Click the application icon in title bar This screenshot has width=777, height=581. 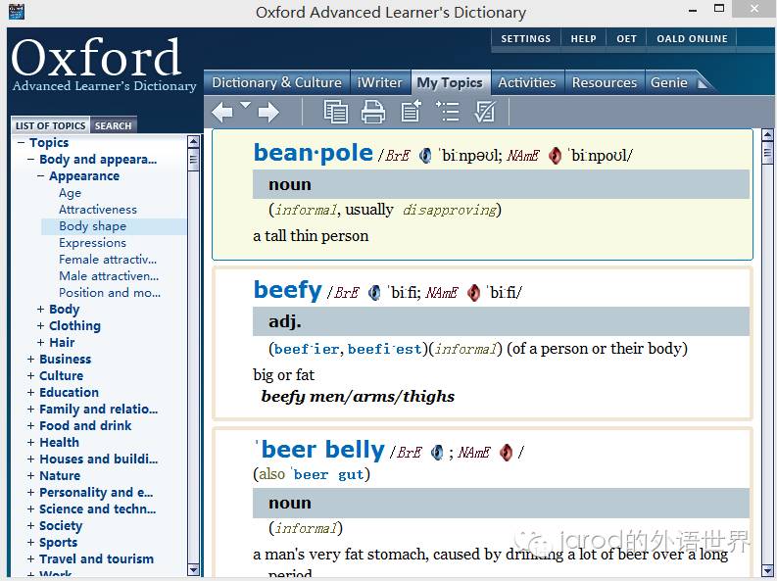click(x=17, y=11)
